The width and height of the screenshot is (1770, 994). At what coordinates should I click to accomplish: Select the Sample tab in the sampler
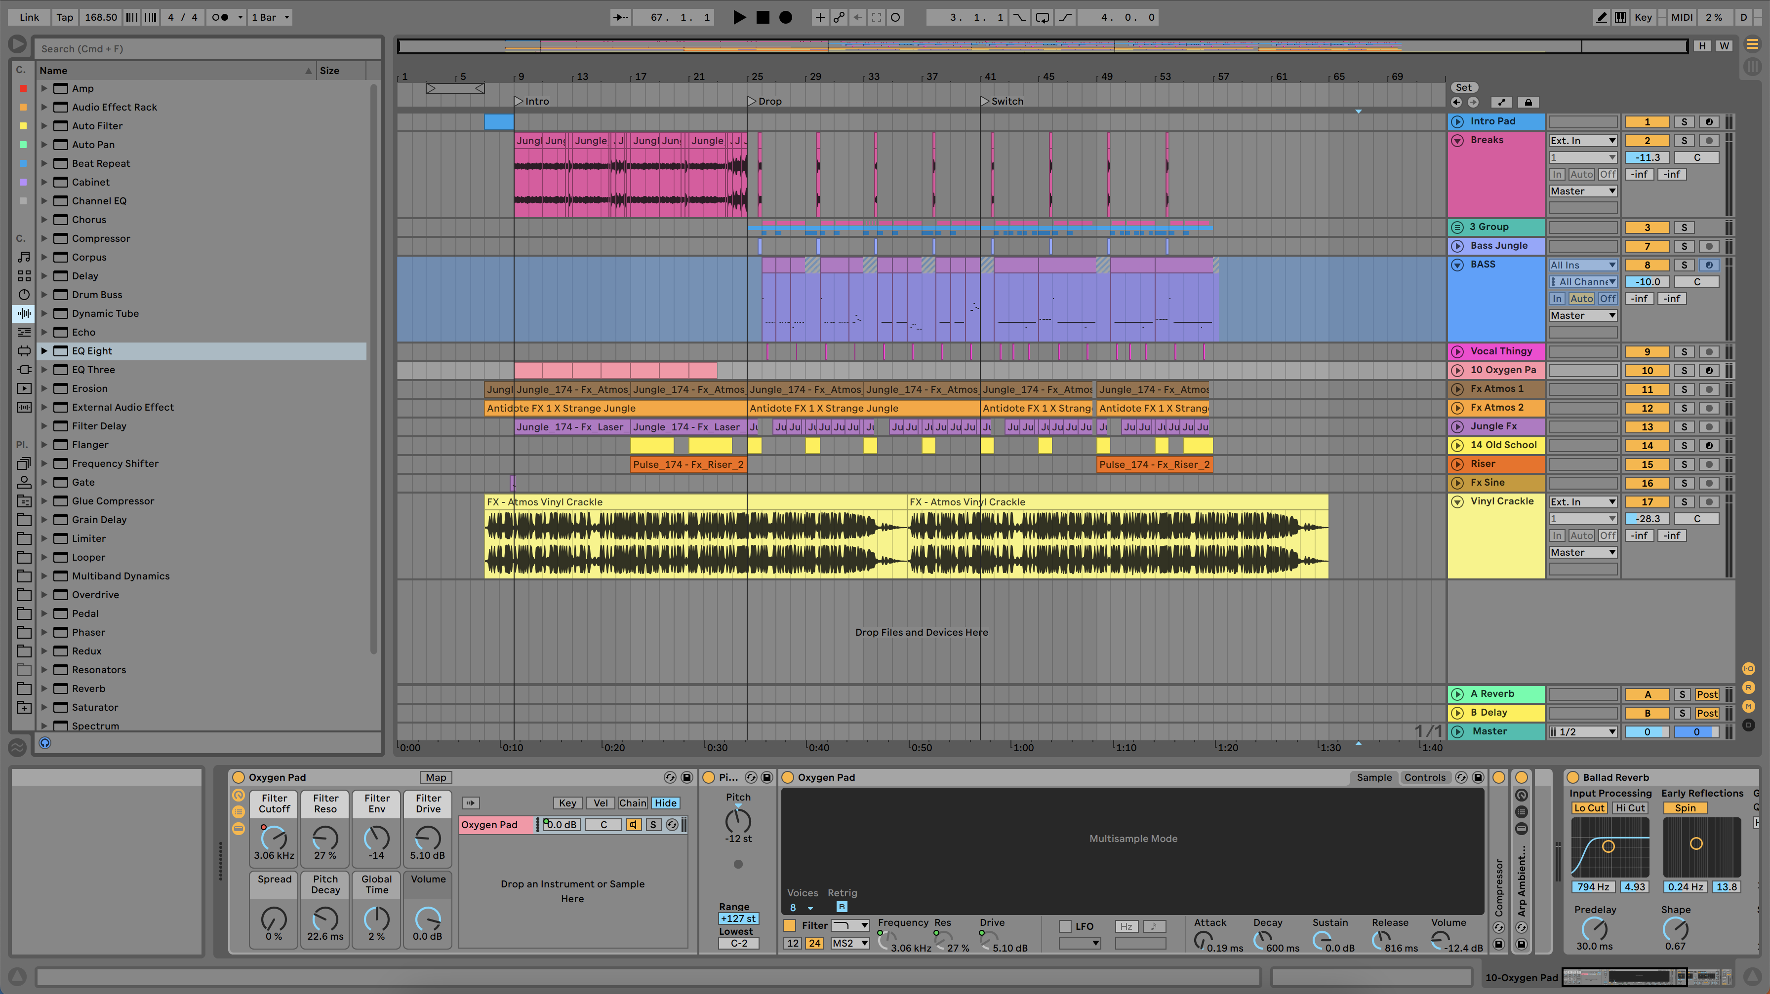[x=1374, y=777]
